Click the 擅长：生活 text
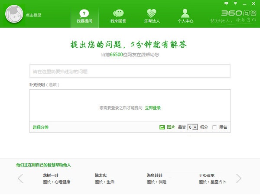 (x=104, y=182)
